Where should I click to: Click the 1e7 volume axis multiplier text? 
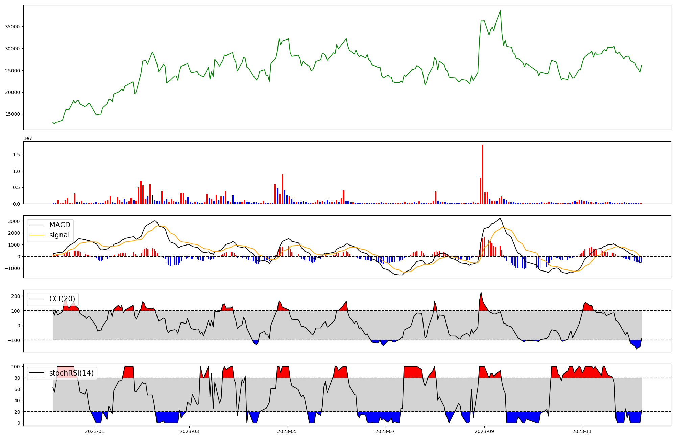(x=28, y=138)
